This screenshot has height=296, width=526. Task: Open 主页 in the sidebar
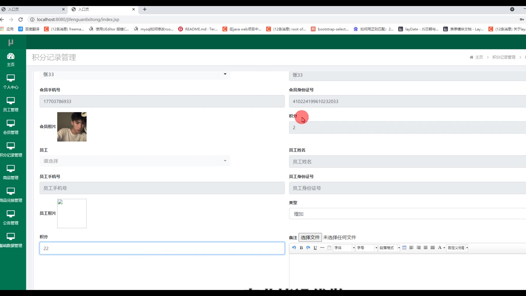pos(11,59)
